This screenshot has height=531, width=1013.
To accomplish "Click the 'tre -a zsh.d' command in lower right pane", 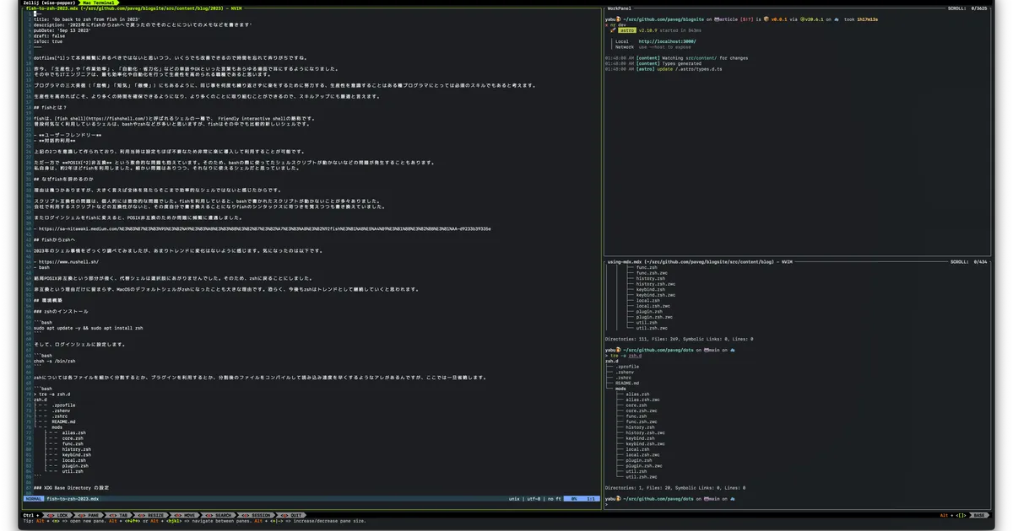I will click(x=626, y=356).
